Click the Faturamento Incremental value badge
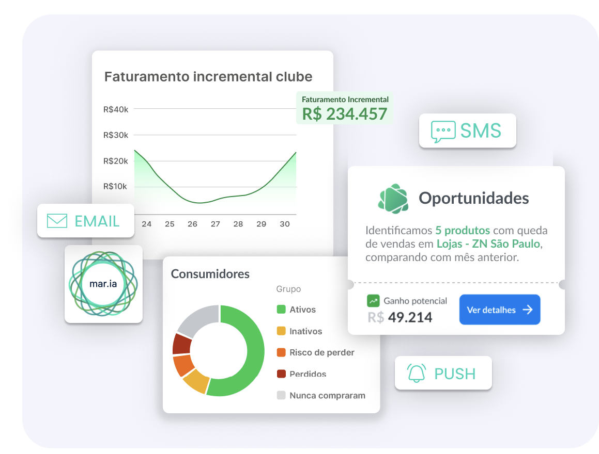The width and height of the screenshot is (599, 454). 345,108
